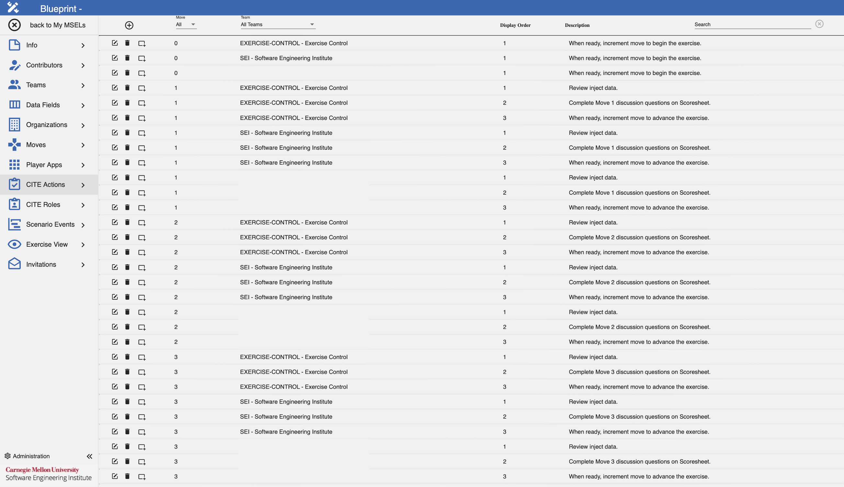This screenshot has height=487, width=844.
Task: Open the Move filter dropdown
Action: click(x=186, y=25)
